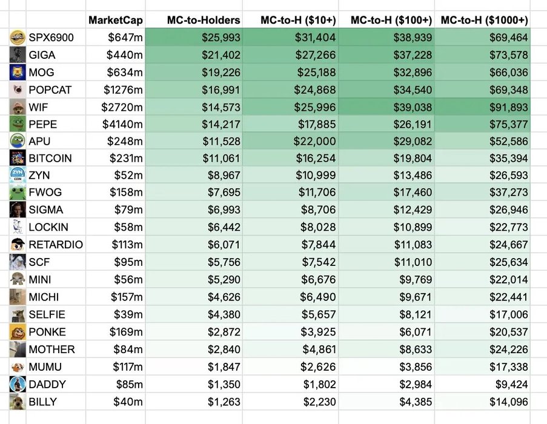Image resolution: width=547 pixels, height=424 pixels.
Task: Select the MOTHER name cell
Action: (51, 349)
